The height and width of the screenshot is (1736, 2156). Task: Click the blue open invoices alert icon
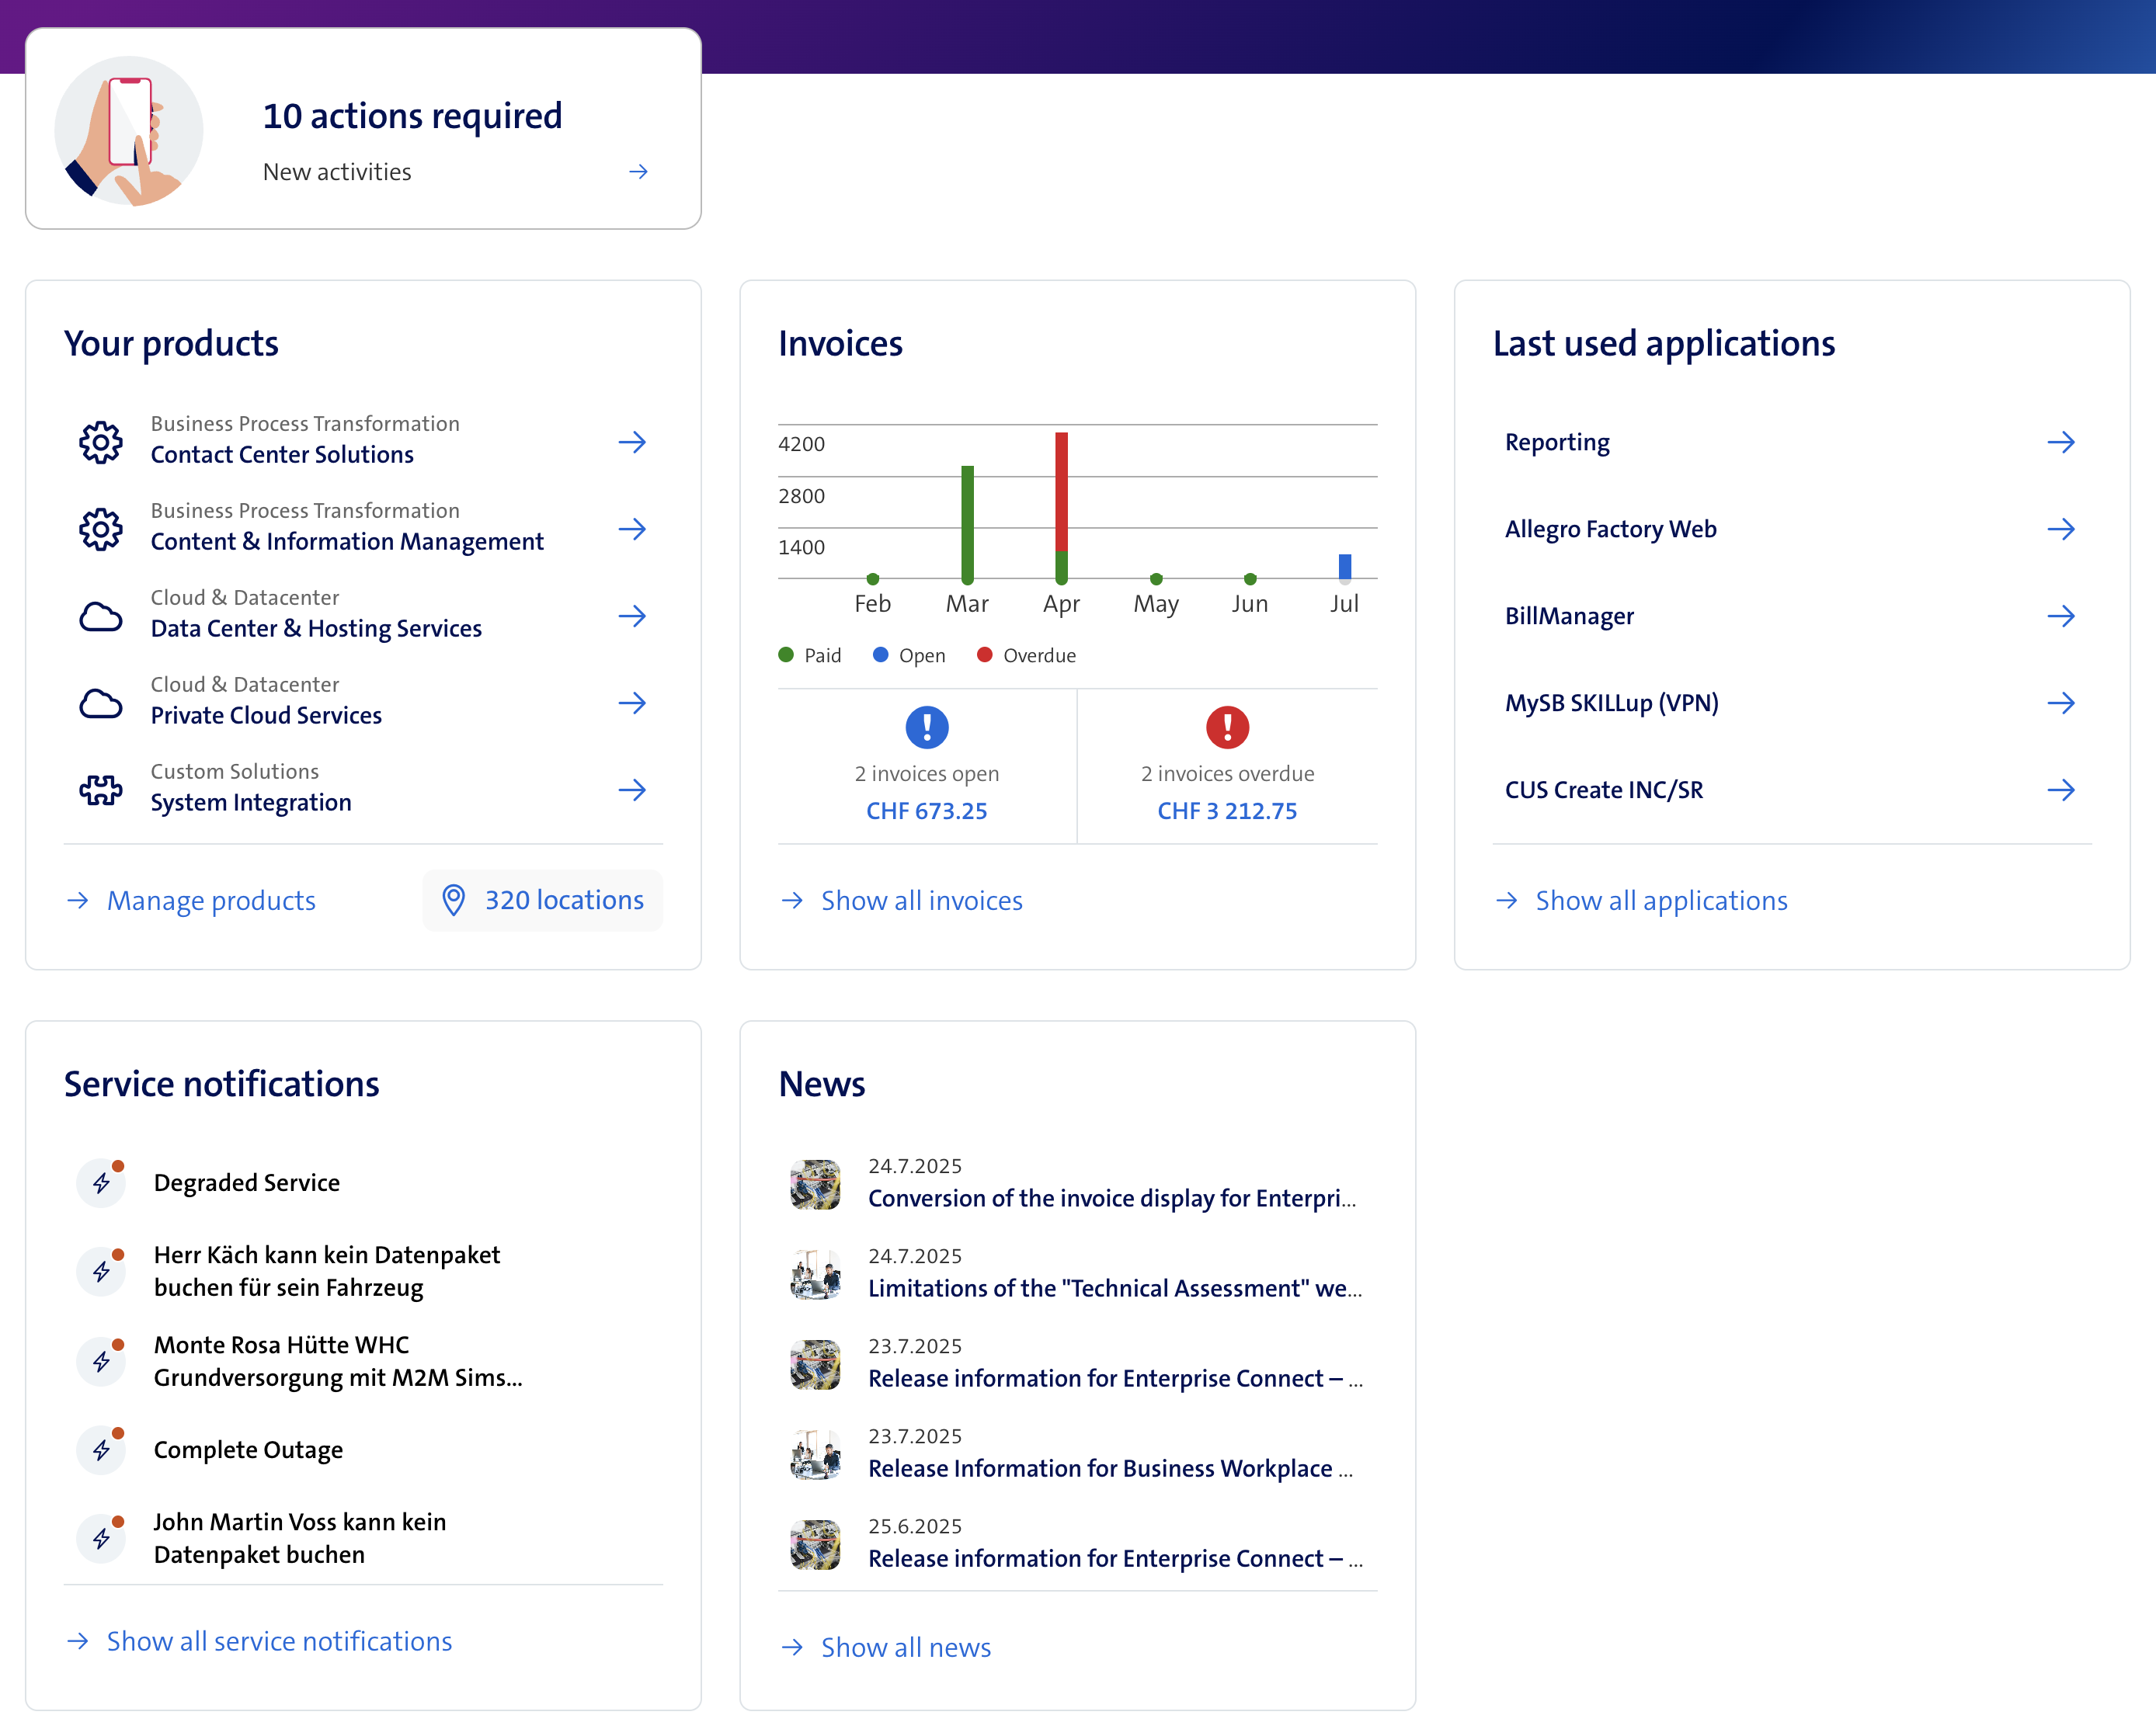[927, 727]
